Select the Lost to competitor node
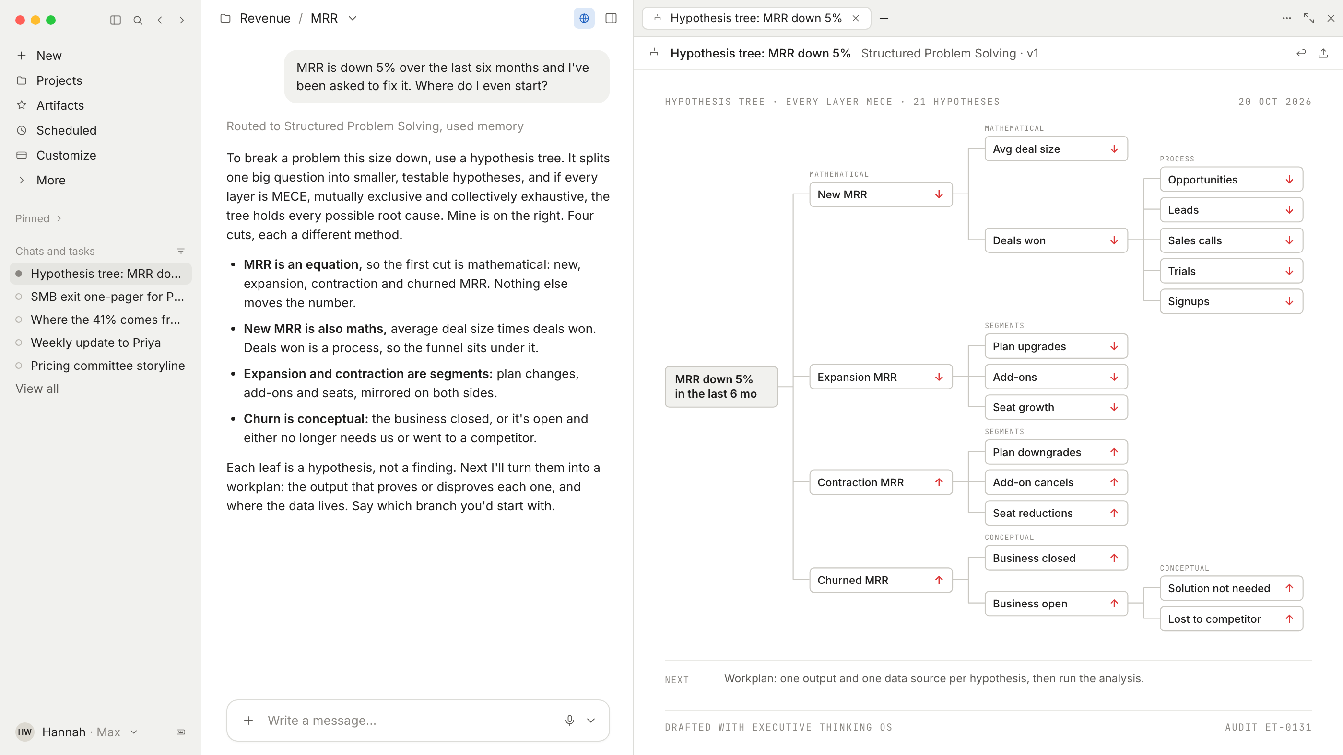This screenshot has height=755, width=1343. point(1231,618)
